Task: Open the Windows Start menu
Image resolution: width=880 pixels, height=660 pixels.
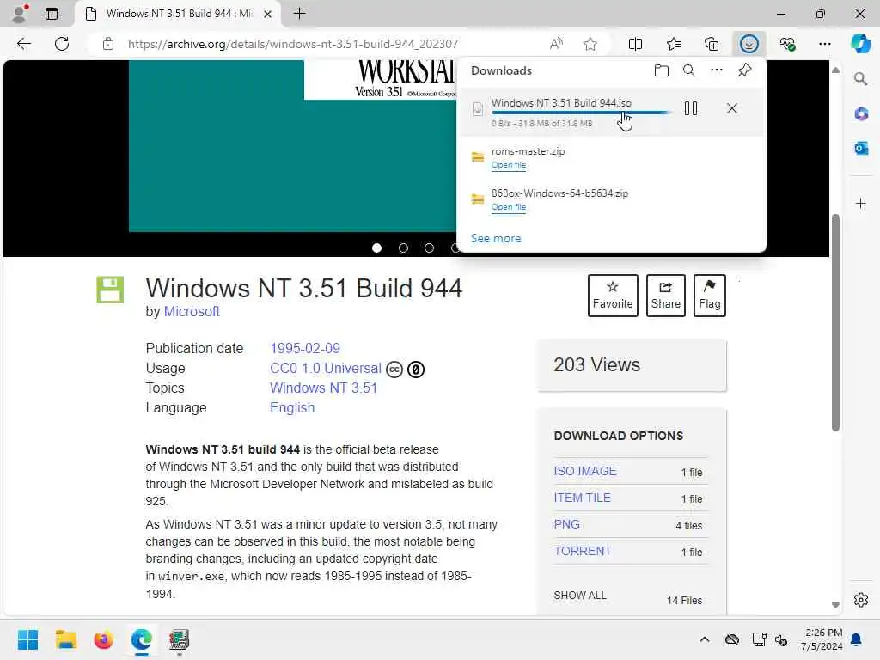Action: 27,639
